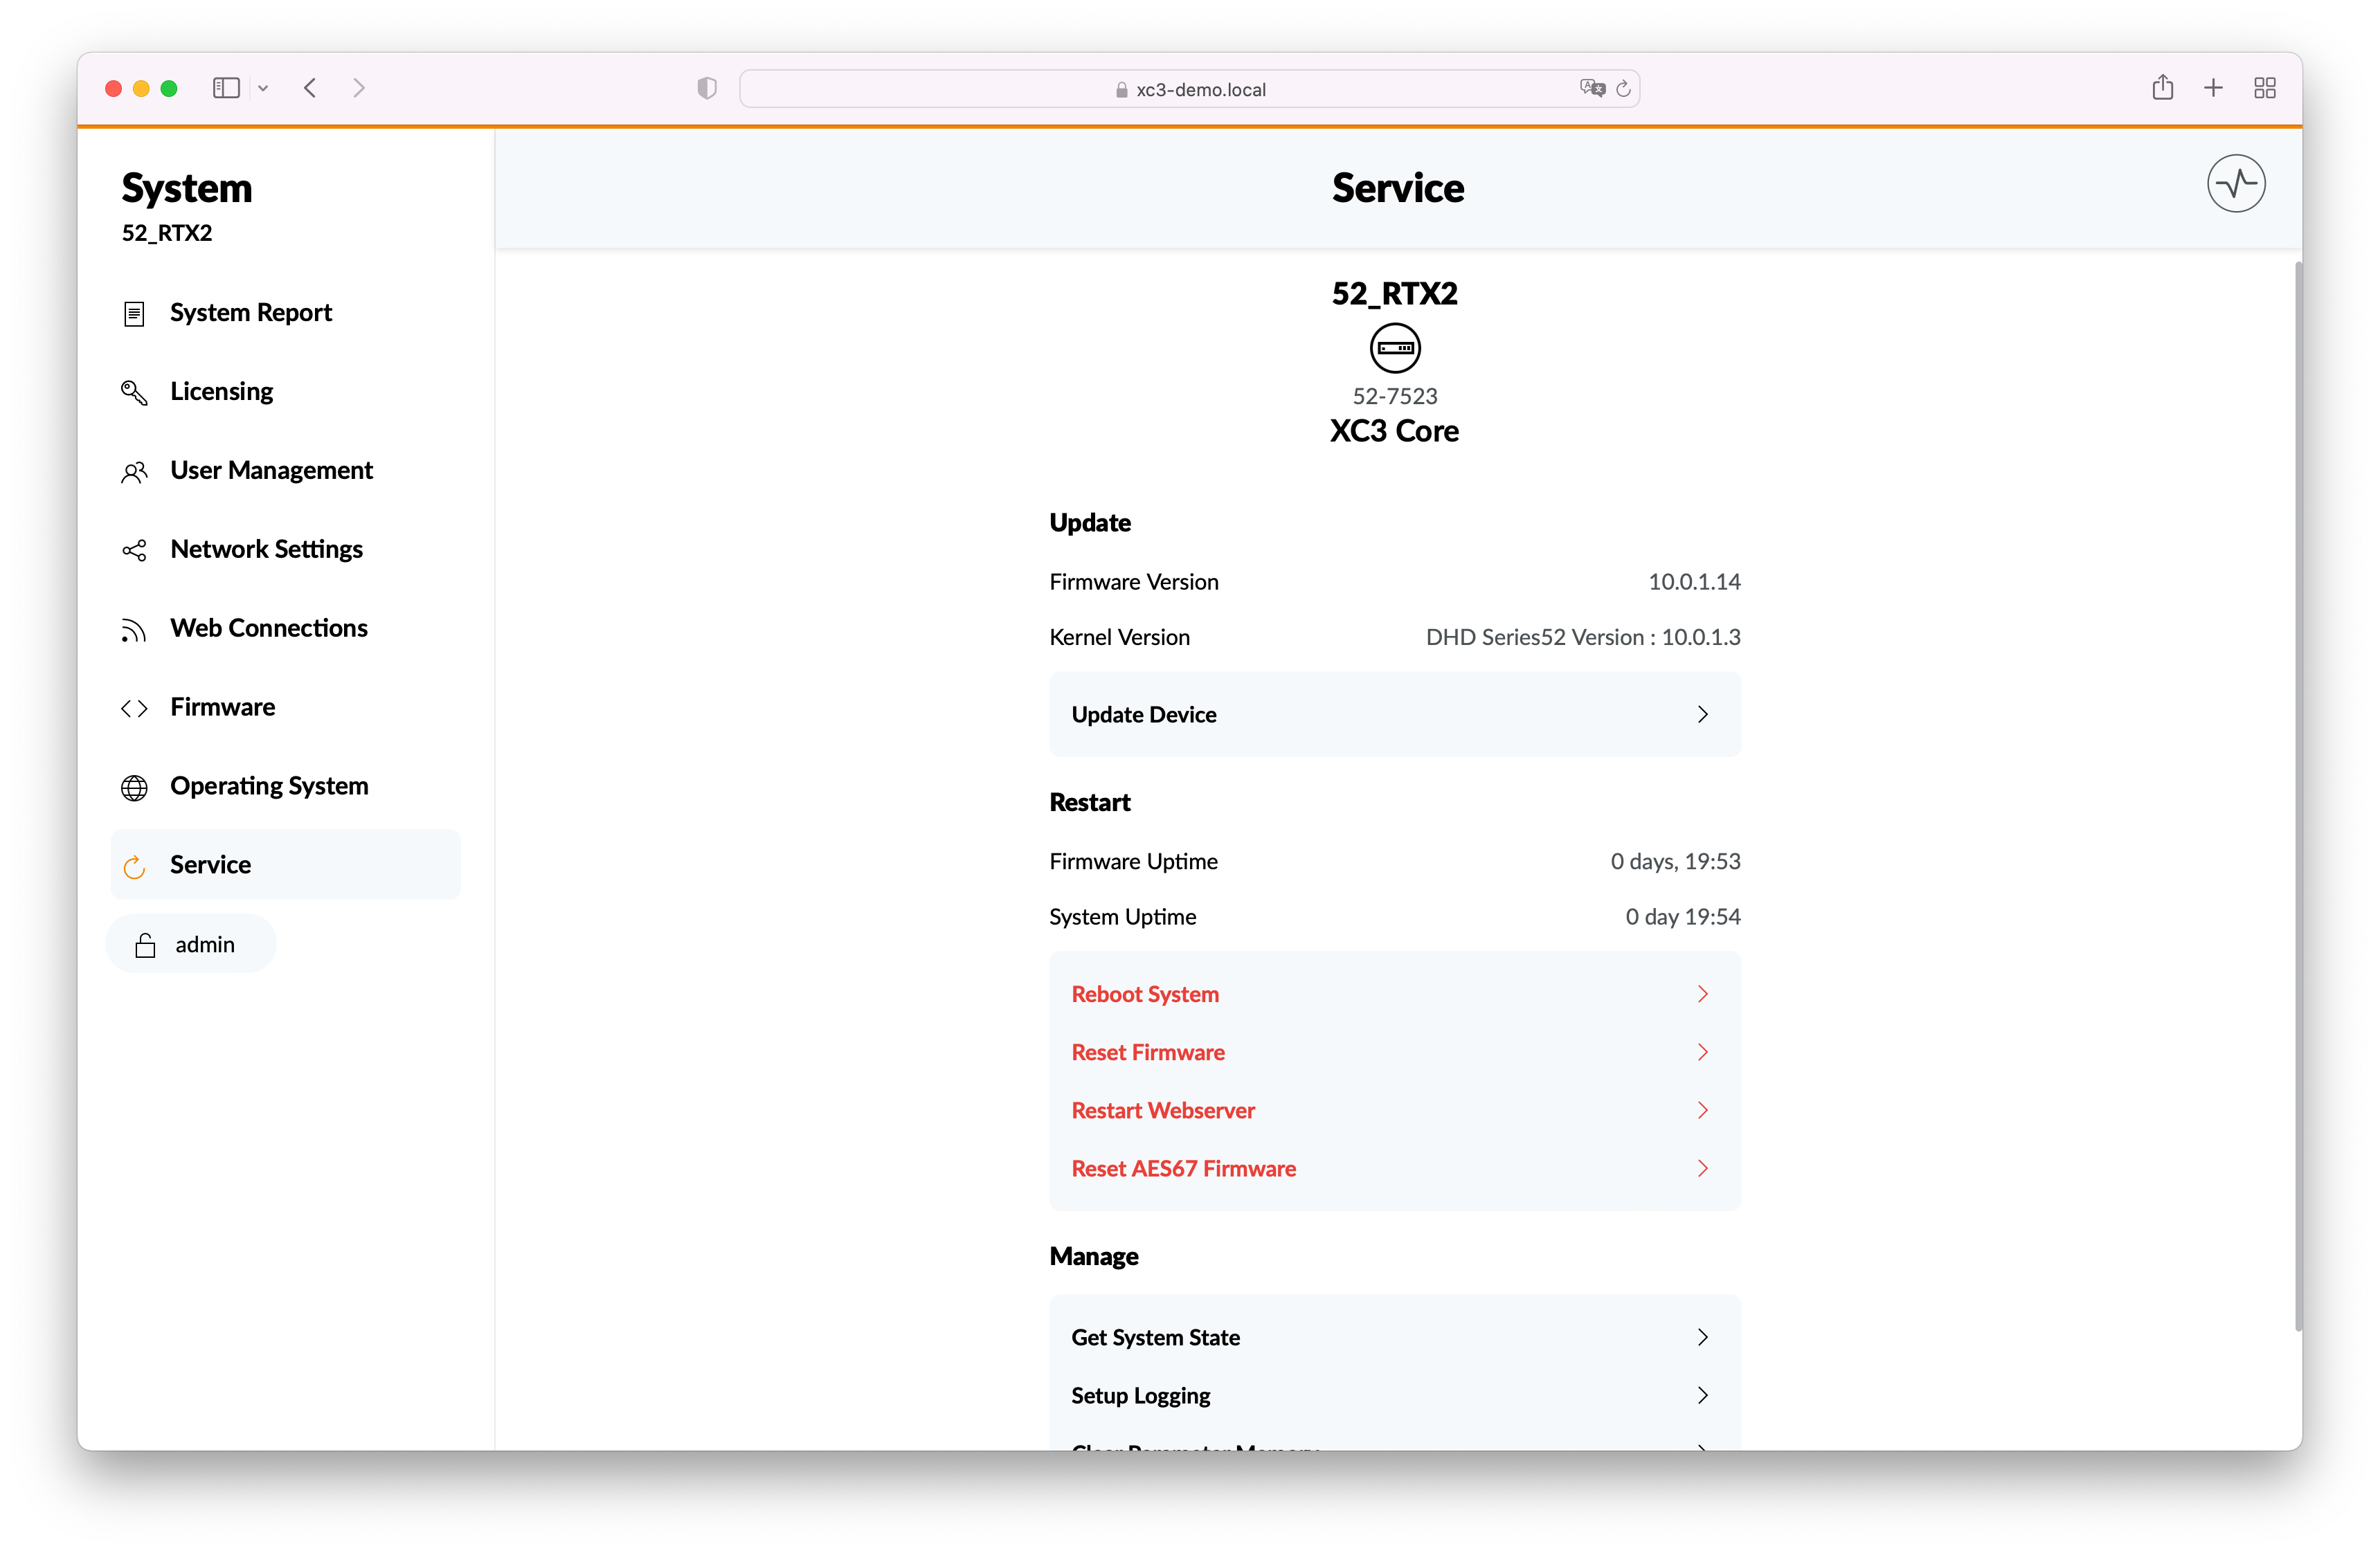Click Reset Firmware

[x=1395, y=1052]
